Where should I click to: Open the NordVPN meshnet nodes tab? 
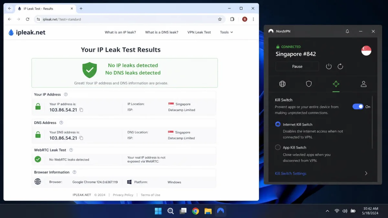(x=336, y=84)
